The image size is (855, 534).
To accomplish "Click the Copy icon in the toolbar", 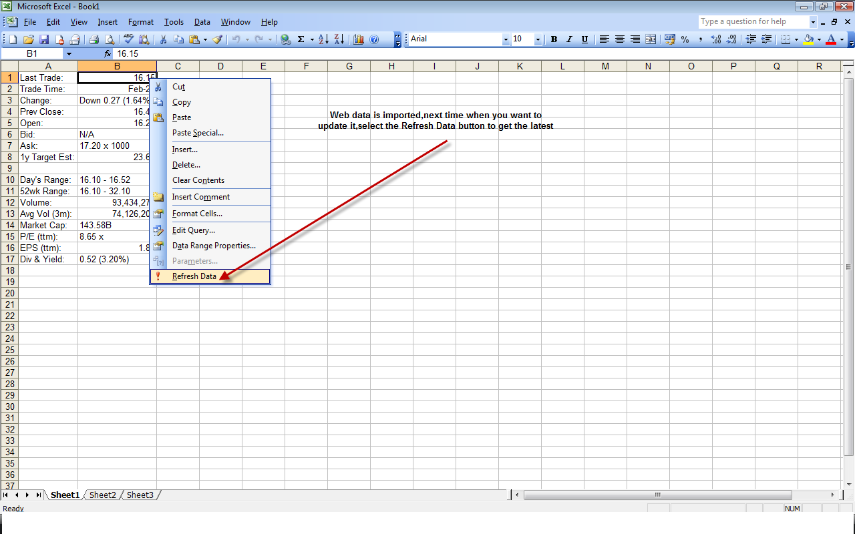I will click(x=178, y=39).
